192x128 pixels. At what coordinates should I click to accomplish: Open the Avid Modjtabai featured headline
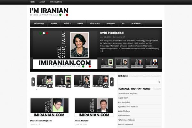[112, 33]
